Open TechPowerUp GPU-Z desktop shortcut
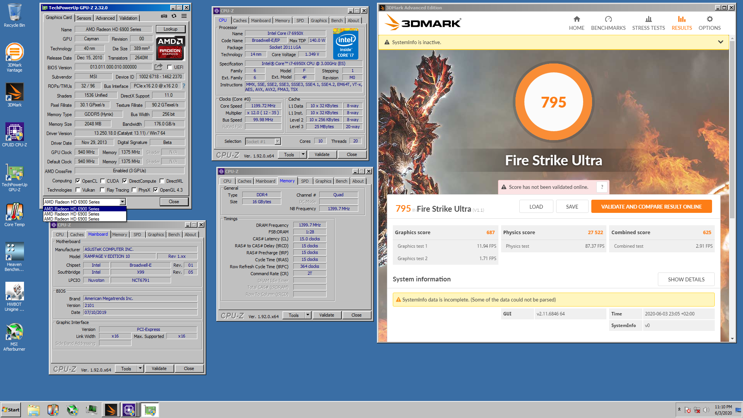 (x=14, y=177)
